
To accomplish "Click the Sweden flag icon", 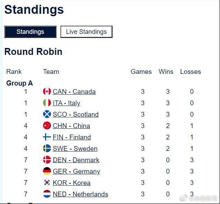I will 47,148.
